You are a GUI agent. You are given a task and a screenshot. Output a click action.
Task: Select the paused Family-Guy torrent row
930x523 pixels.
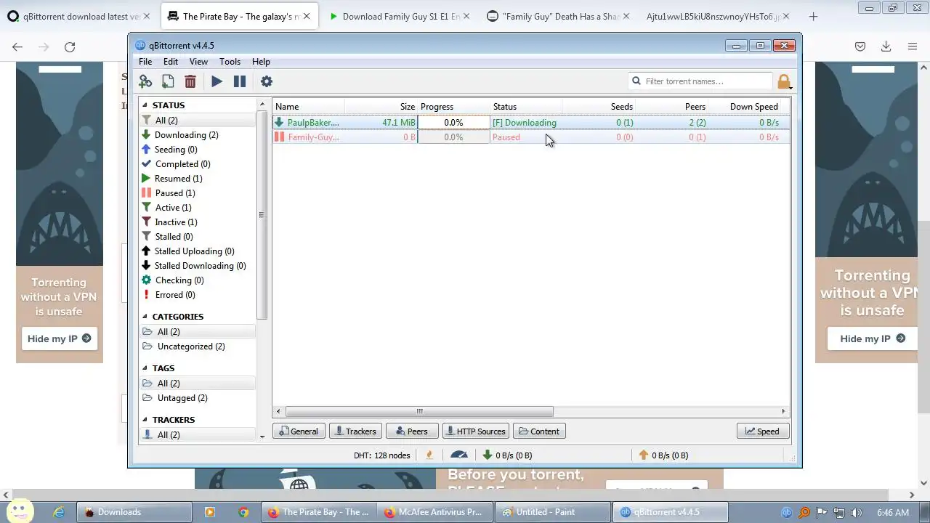pos(530,137)
